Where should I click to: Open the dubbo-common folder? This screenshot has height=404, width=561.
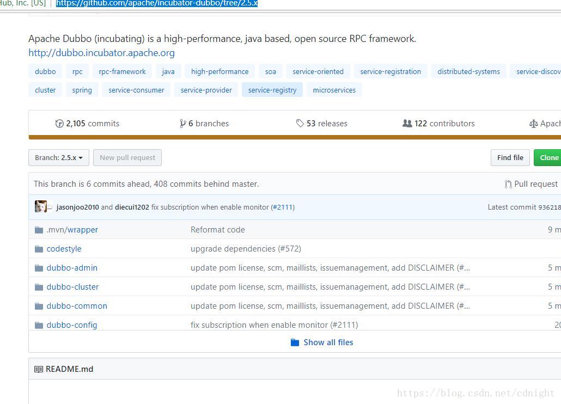[77, 306]
